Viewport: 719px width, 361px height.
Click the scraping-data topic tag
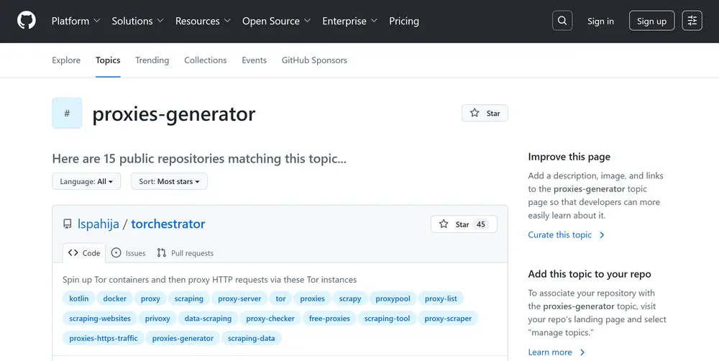(x=251, y=338)
